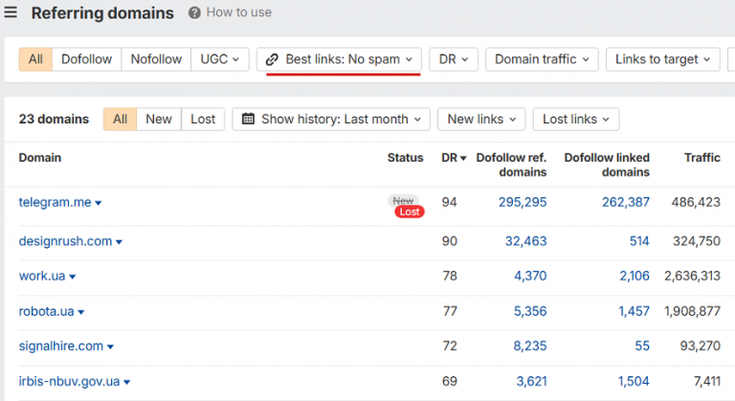Click the 23 domains count text
This screenshot has width=735, height=401.
click(54, 119)
